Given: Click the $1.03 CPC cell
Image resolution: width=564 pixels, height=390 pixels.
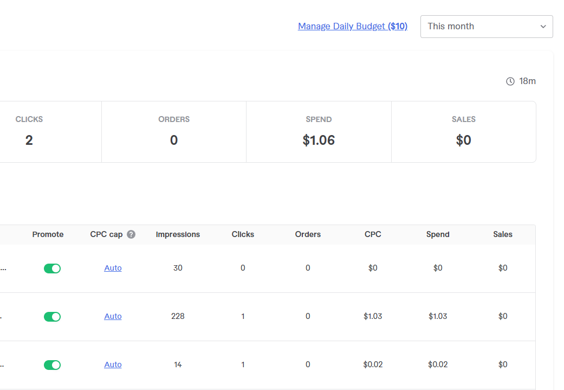Looking at the screenshot, I should point(373,316).
